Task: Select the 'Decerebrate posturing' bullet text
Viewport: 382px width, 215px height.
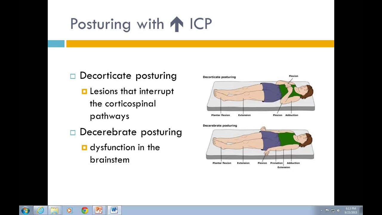Action: 131,132
